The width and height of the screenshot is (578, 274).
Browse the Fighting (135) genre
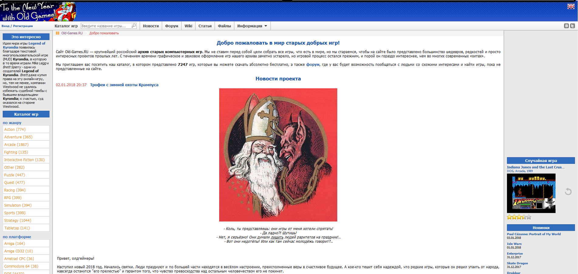pos(26,152)
